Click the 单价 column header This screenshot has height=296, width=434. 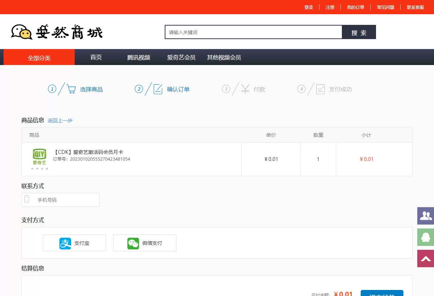tap(271, 135)
